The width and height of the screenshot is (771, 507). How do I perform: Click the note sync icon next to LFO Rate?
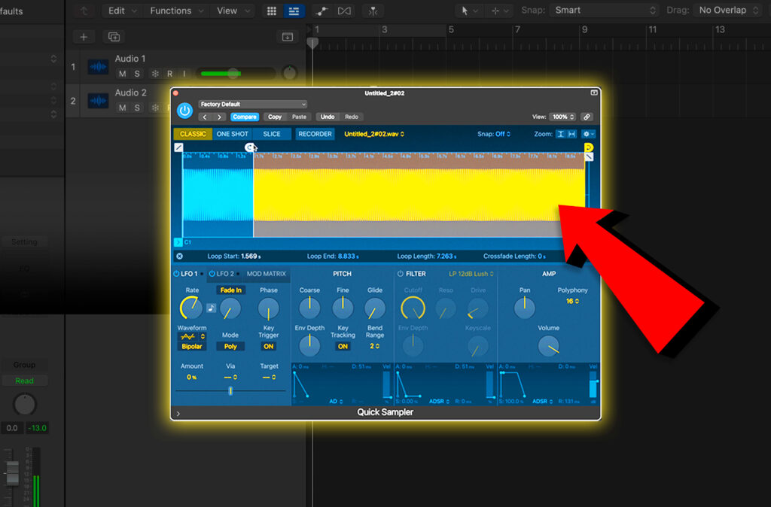[210, 308]
